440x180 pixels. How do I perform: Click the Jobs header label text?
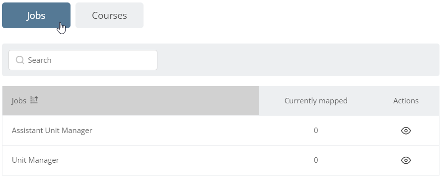pyautogui.click(x=19, y=100)
